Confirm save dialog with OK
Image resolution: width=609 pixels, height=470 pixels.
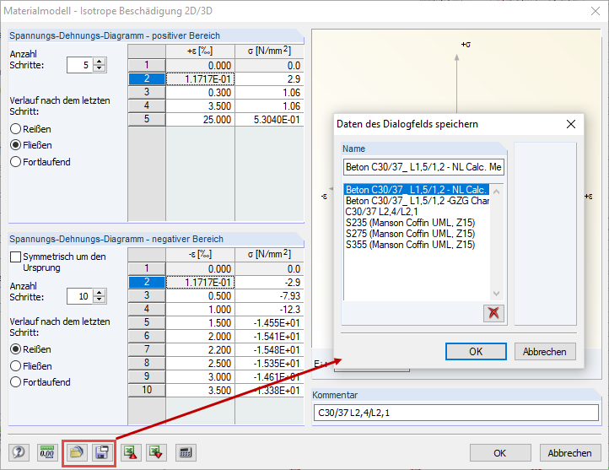476,352
